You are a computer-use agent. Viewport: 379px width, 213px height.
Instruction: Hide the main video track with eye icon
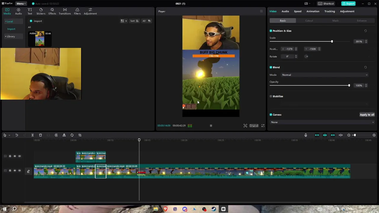(15, 171)
